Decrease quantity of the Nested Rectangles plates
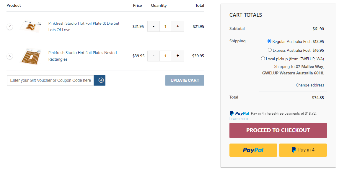 (x=153, y=56)
